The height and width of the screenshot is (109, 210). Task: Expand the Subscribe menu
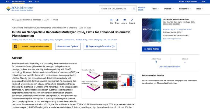click(x=185, y=9)
